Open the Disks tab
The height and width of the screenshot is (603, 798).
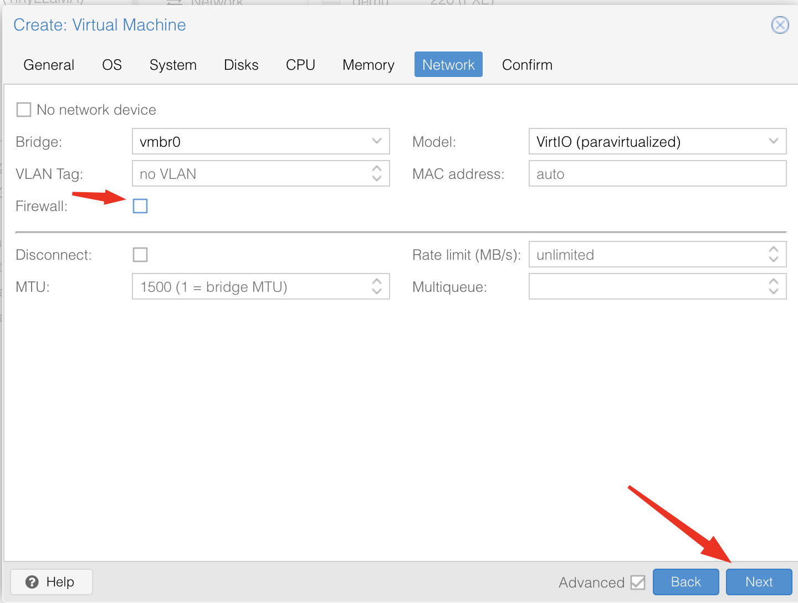pos(241,65)
